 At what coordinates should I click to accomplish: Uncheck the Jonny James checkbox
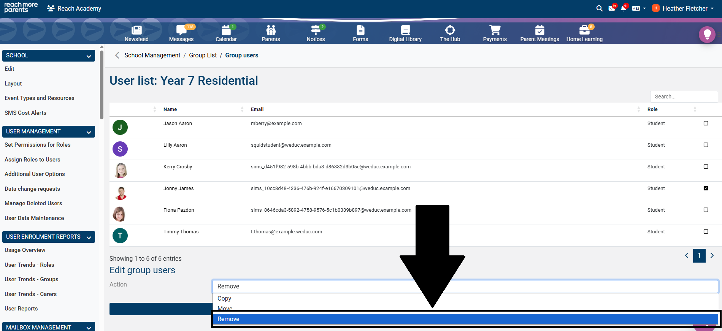coord(706,188)
